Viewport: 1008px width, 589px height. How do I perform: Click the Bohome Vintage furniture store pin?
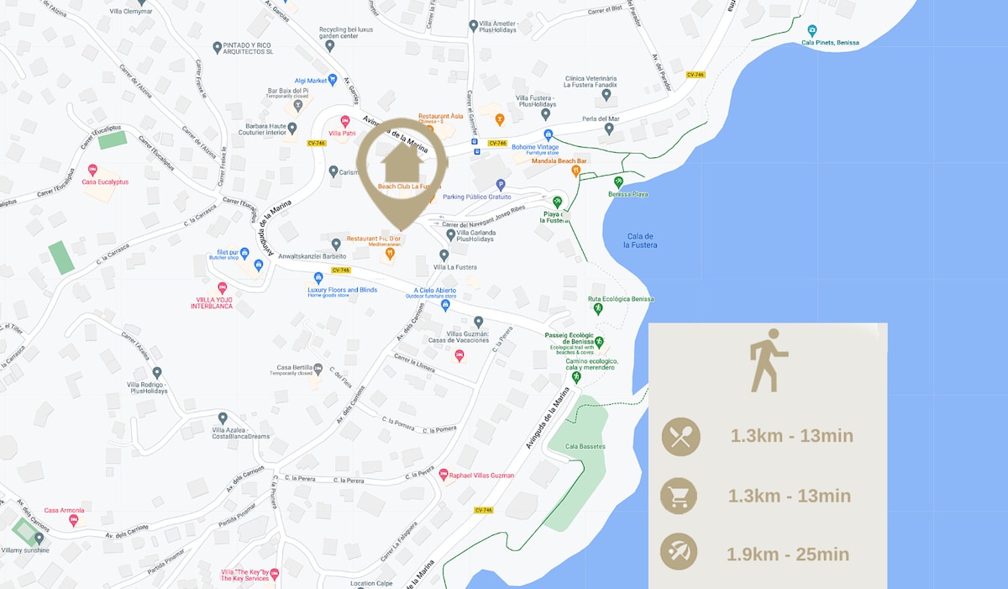point(548,135)
